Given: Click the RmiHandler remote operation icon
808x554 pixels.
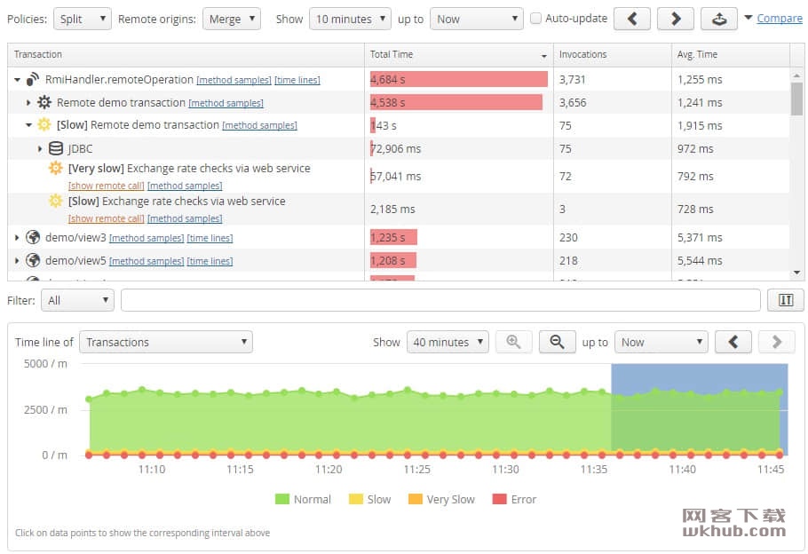Looking at the screenshot, I should coord(33,79).
